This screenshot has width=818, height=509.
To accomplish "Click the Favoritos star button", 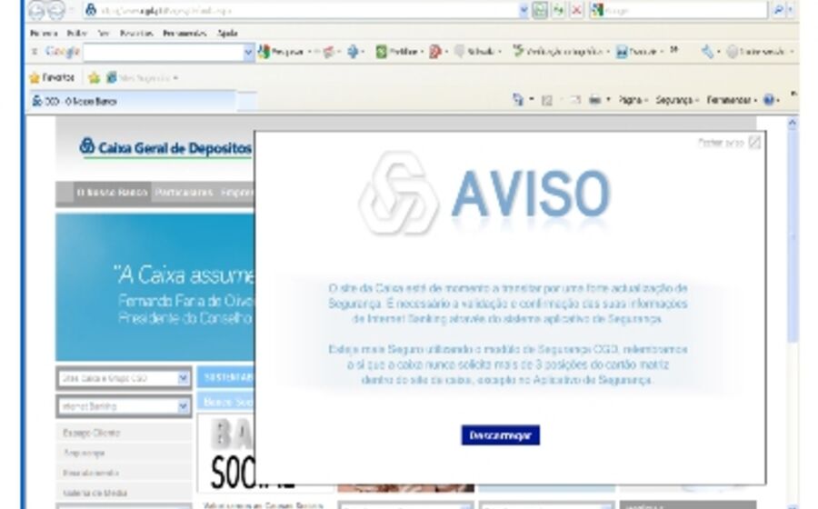I will click(52, 77).
